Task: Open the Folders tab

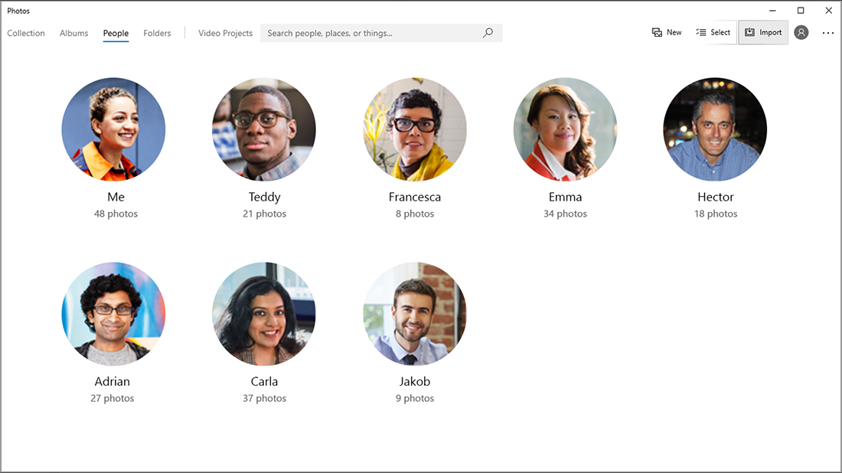Action: point(157,33)
